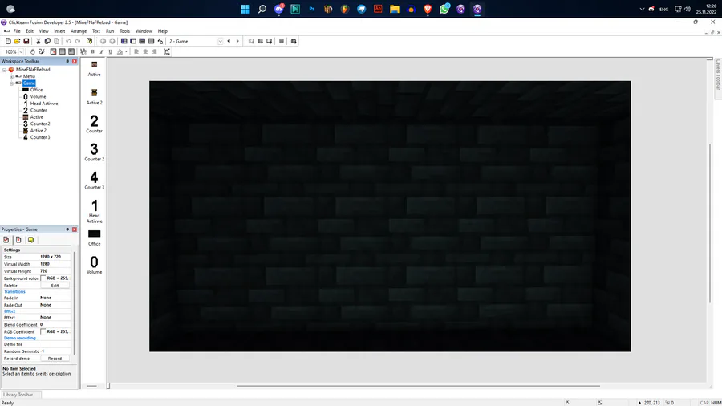
Task: Collapse the MineFNaFReload tree node
Action: tap(5, 70)
